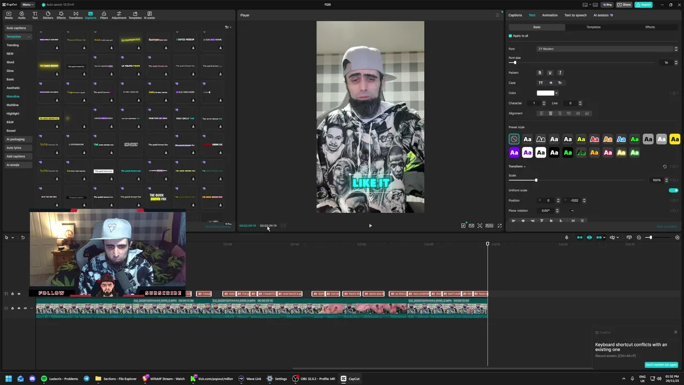Align text center
Screen dimensions: 684x385
click(550, 113)
